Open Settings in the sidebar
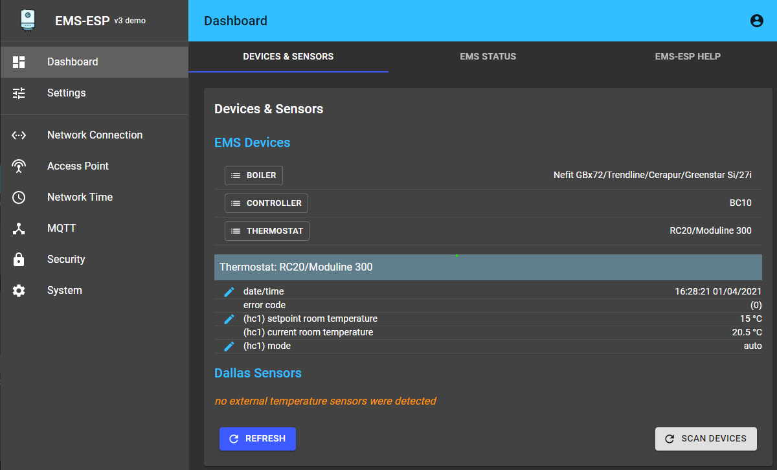 pos(66,93)
